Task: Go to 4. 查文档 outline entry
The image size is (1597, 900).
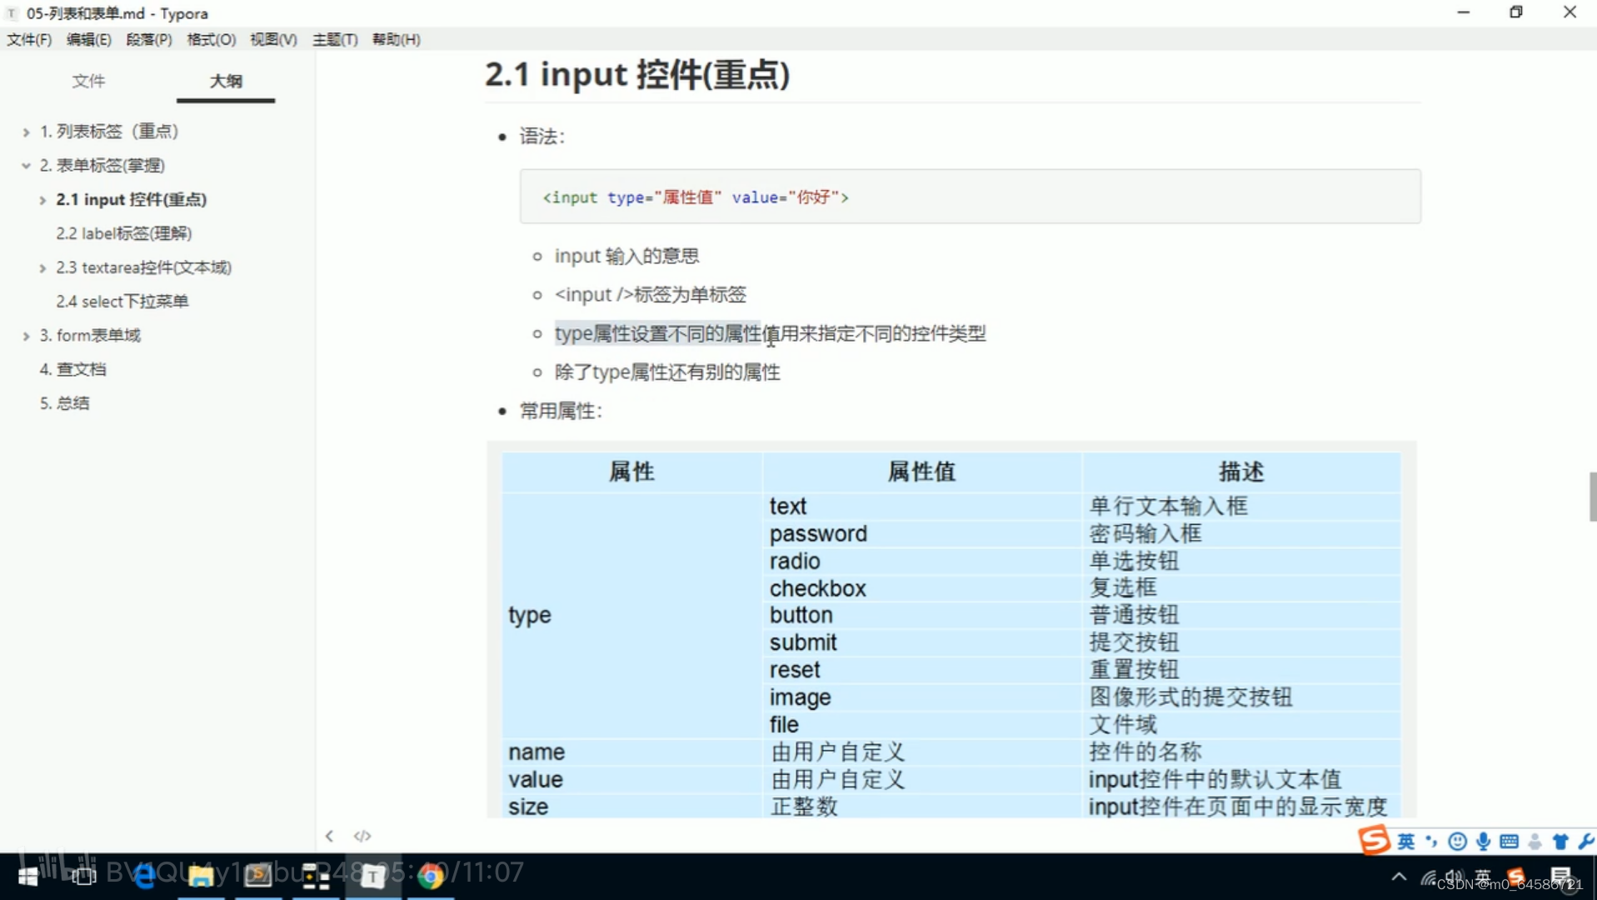Action: click(x=72, y=369)
